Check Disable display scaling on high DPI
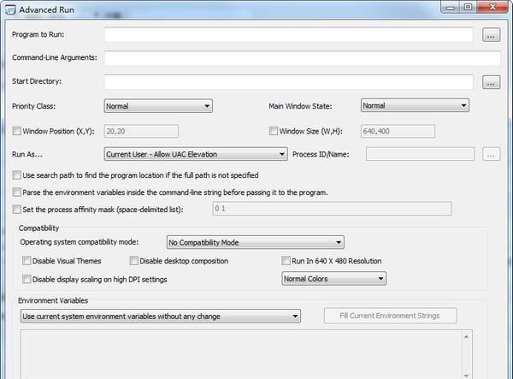This screenshot has width=513, height=379. coord(27,279)
